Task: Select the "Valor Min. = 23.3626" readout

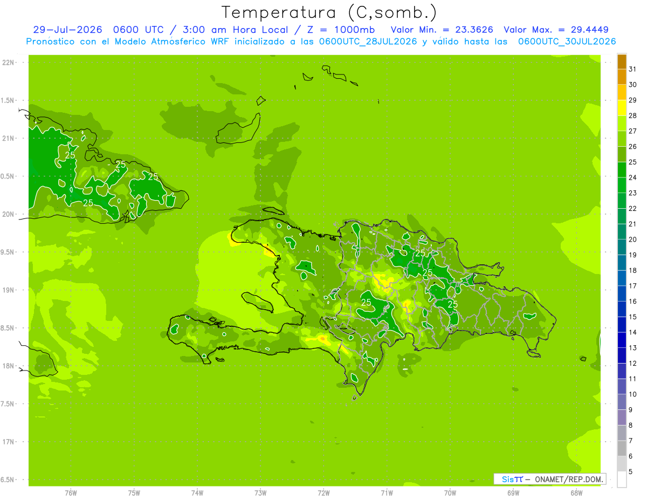Action: 442,30
